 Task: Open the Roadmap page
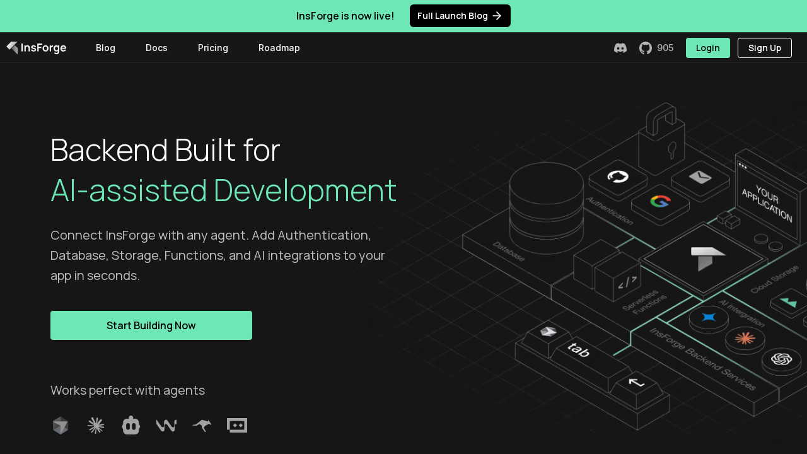tap(279, 47)
